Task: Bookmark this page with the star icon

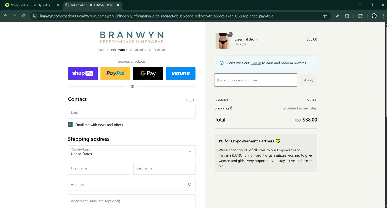Action: [x=325, y=16]
